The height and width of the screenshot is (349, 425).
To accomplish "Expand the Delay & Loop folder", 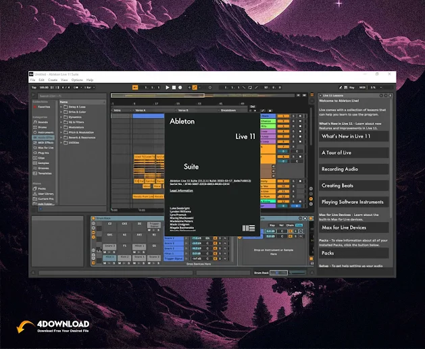I will pyautogui.click(x=61, y=107).
